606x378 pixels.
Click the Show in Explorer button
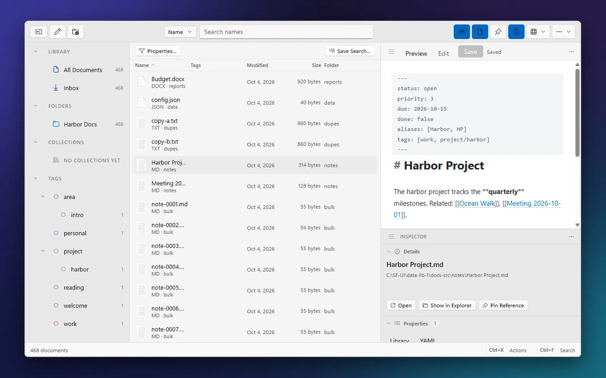[447, 305]
